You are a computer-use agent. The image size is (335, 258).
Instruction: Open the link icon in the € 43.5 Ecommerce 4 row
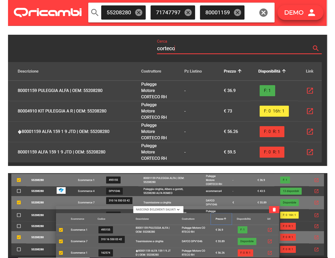316,191
